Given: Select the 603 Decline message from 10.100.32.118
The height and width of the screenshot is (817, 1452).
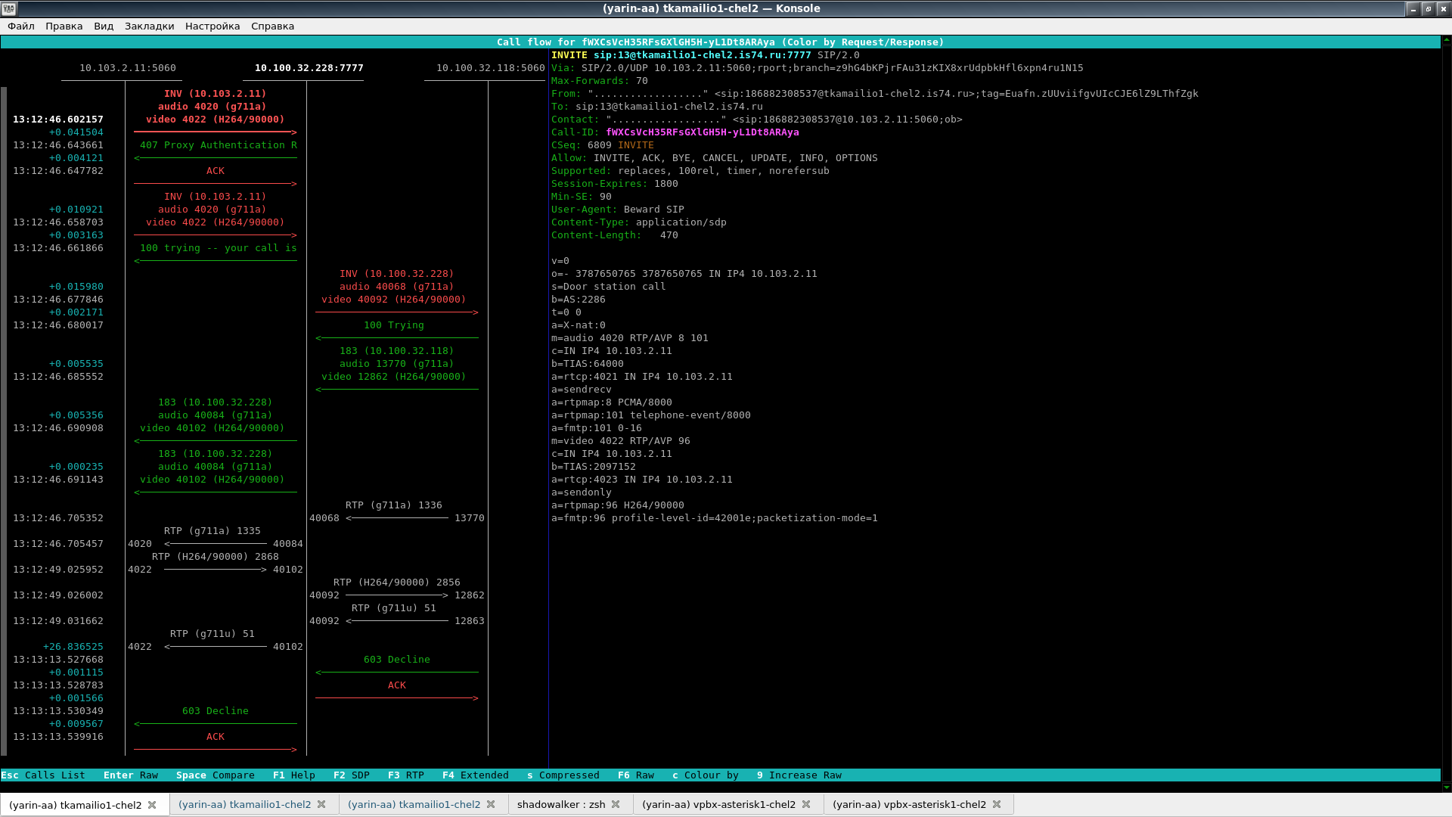Looking at the screenshot, I should 396,660.
